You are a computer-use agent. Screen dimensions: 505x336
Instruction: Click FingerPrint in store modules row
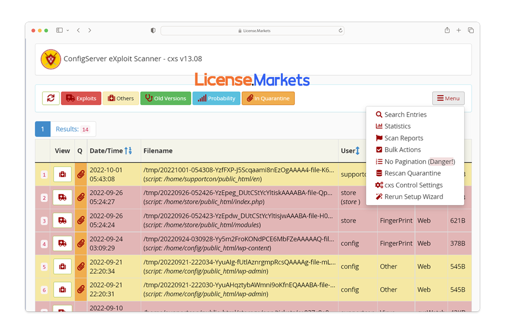pos(396,221)
